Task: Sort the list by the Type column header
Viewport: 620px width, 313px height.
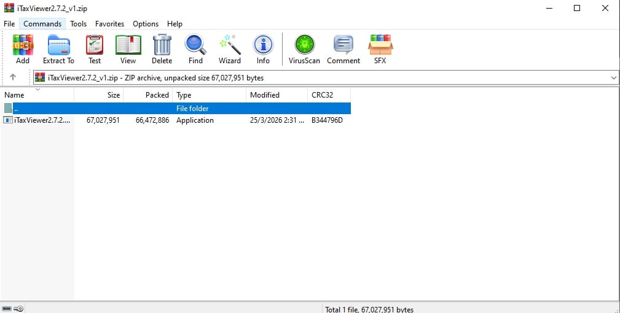Action: [209, 95]
